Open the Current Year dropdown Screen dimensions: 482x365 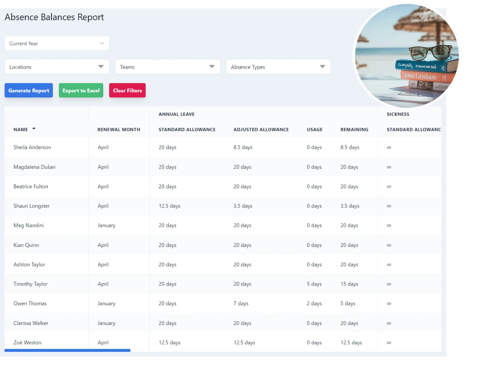56,43
